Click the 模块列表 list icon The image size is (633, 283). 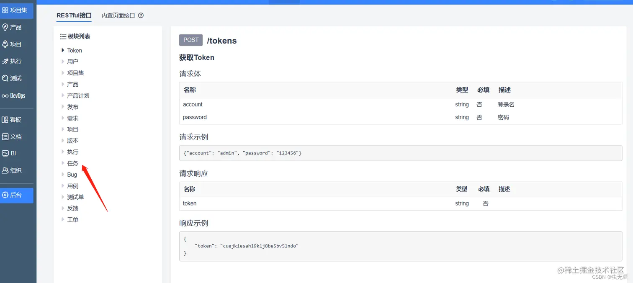coord(63,36)
